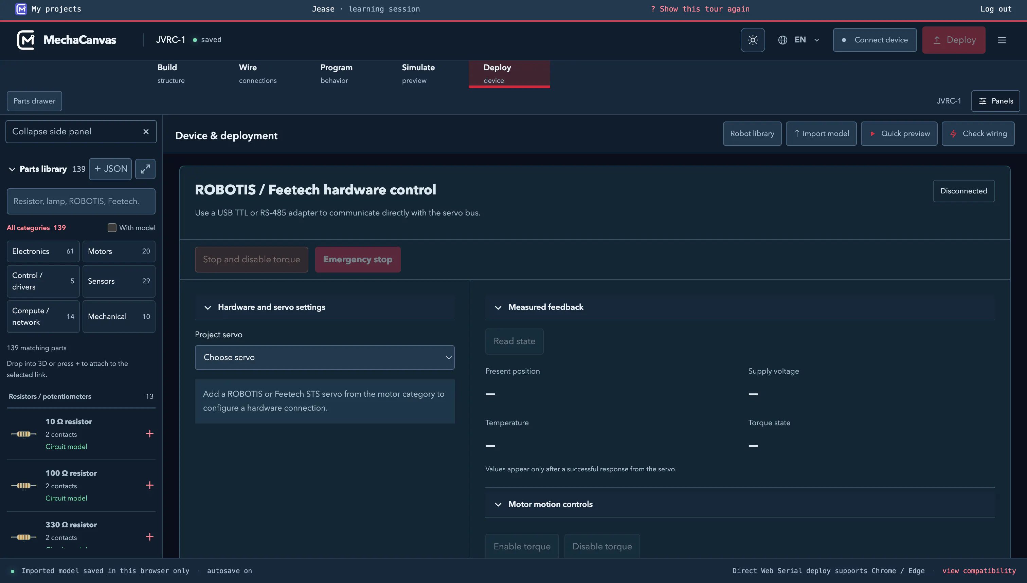
Task: Click Disable torque button
Action: click(x=602, y=546)
